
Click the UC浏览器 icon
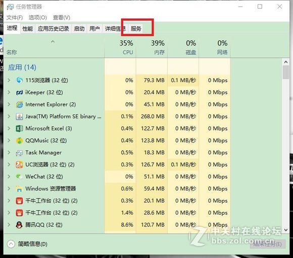(19, 165)
